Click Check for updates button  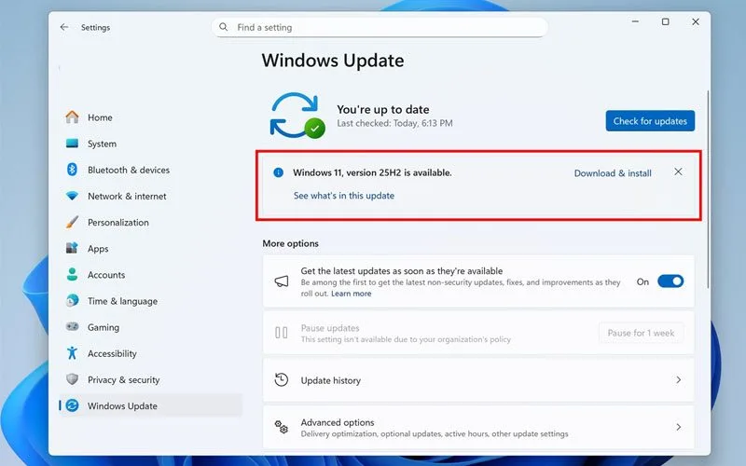(650, 121)
